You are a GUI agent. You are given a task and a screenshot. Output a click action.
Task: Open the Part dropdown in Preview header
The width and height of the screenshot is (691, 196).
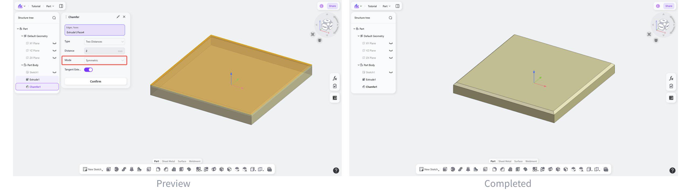[50, 6]
